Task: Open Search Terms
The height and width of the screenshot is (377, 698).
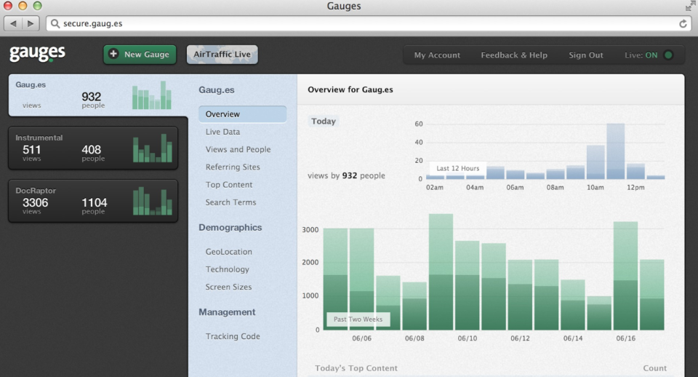Action: (230, 202)
